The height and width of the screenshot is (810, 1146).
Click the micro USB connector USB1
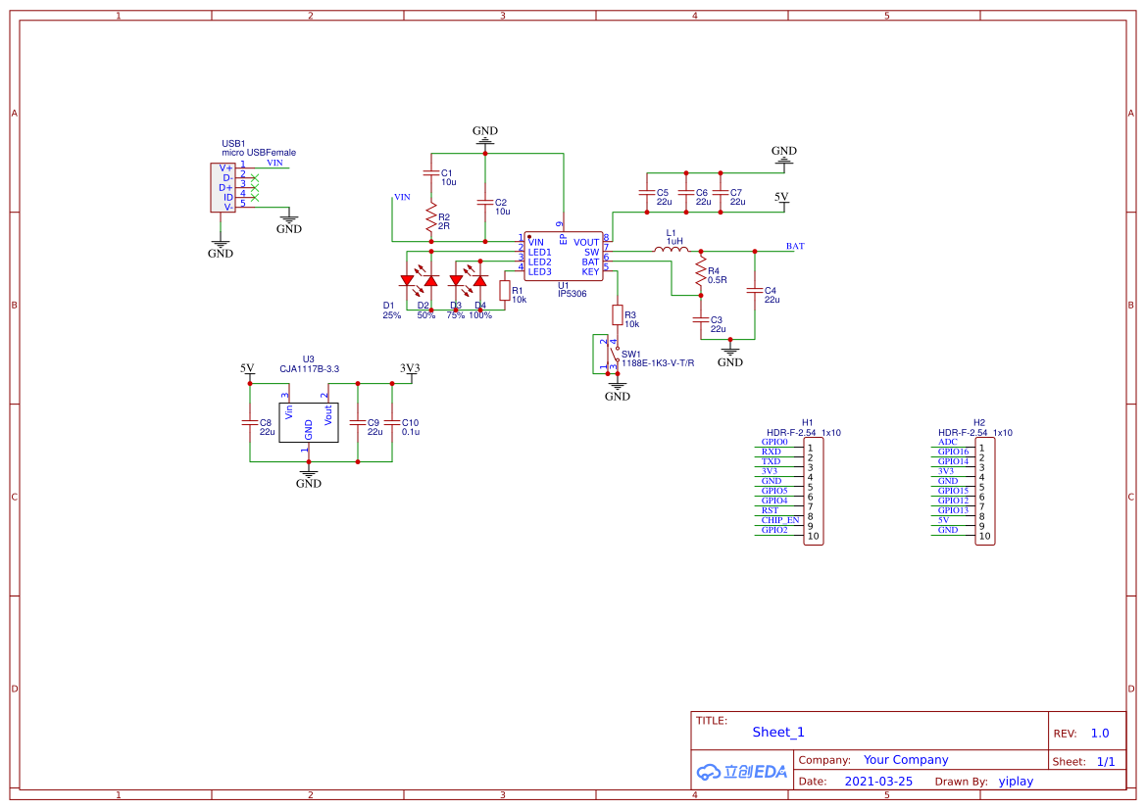[x=217, y=187]
